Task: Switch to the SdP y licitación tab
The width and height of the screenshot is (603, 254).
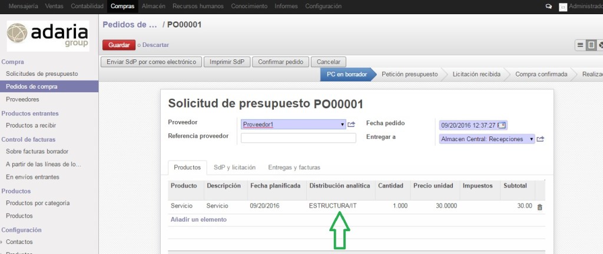Action: pos(234,168)
